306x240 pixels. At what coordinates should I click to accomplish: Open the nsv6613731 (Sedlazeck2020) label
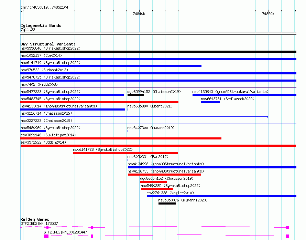[228, 99]
